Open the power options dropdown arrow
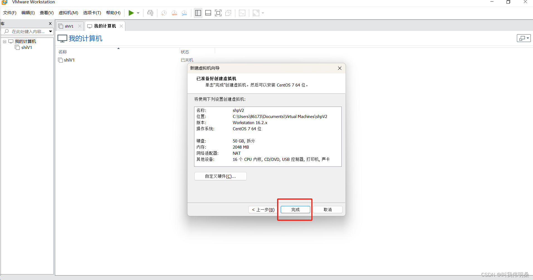 pos(138,13)
